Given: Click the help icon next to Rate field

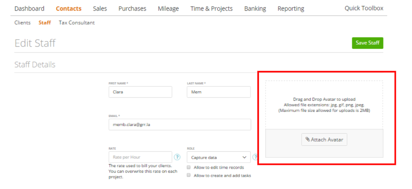Looking at the screenshot, I should [177, 157].
